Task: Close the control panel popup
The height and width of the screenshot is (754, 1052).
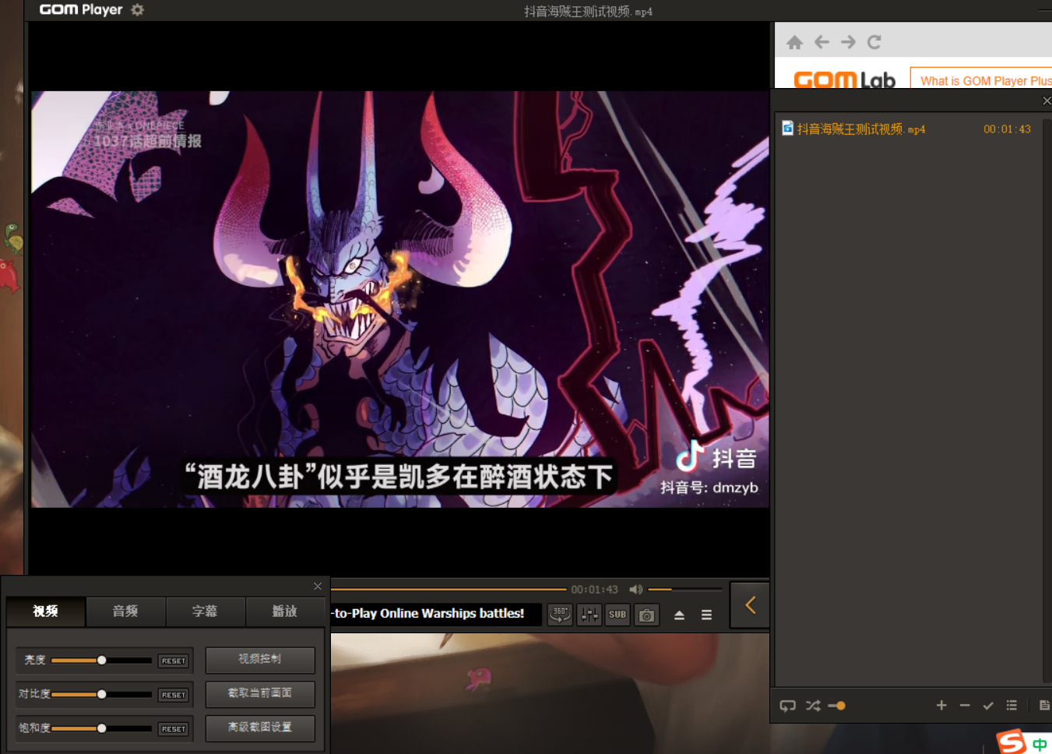Action: 318,586
